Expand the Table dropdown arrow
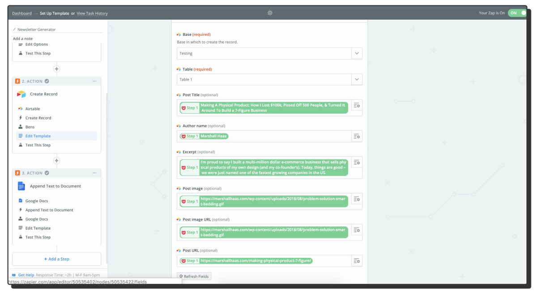Viewport: 537px width, 299px height. pyautogui.click(x=357, y=79)
